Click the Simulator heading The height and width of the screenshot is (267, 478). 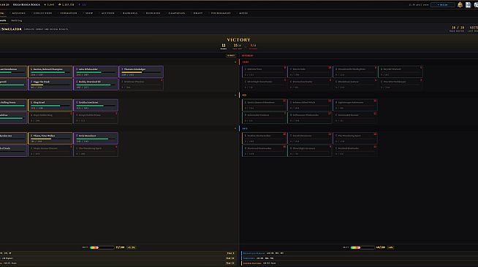[x=11, y=29]
